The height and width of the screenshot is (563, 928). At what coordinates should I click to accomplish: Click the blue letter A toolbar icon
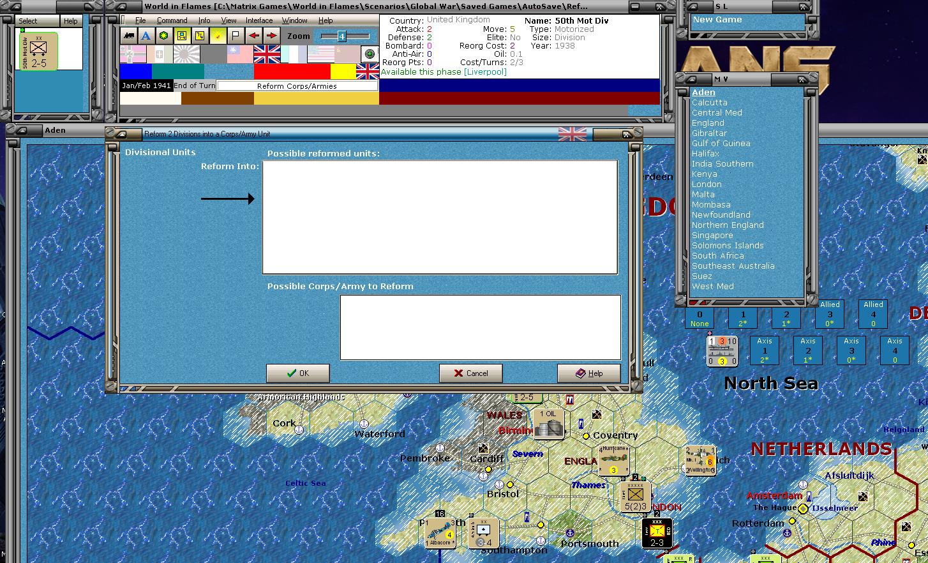coord(146,36)
